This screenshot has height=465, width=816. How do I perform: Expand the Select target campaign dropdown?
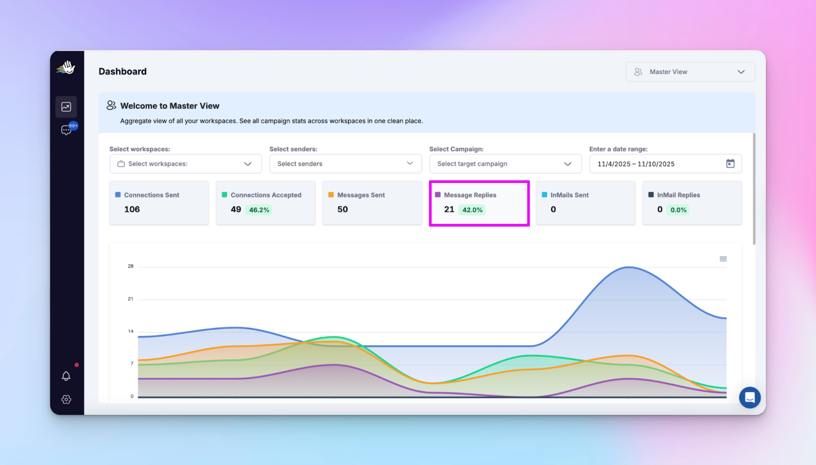click(505, 164)
